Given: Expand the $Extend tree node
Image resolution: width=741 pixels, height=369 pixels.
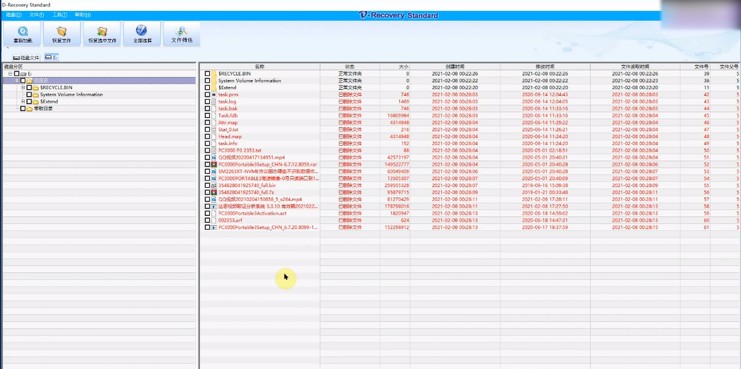Looking at the screenshot, I should tap(23, 101).
